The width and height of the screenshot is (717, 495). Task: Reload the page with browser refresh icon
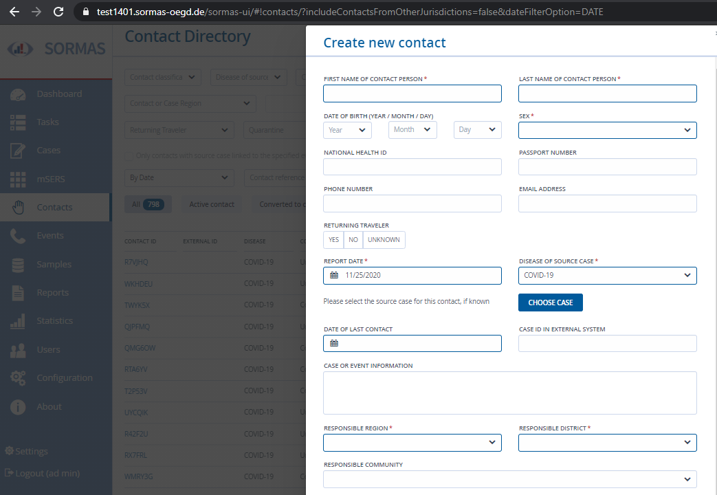click(x=58, y=12)
